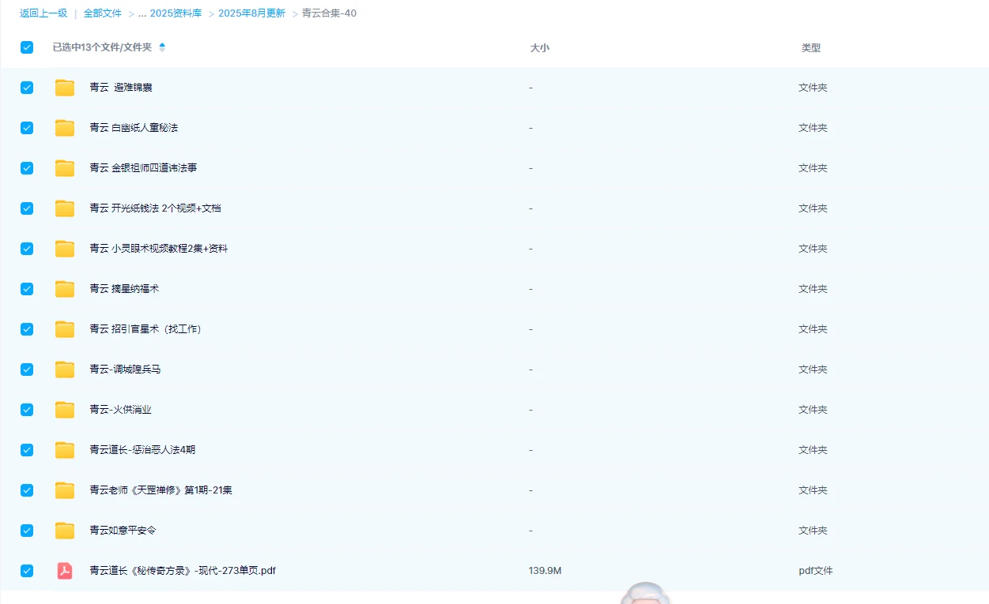This screenshot has width=989, height=604.
Task: Uncheck the 青云 金银祖师四道讳法事 checkbox
Action: (27, 168)
